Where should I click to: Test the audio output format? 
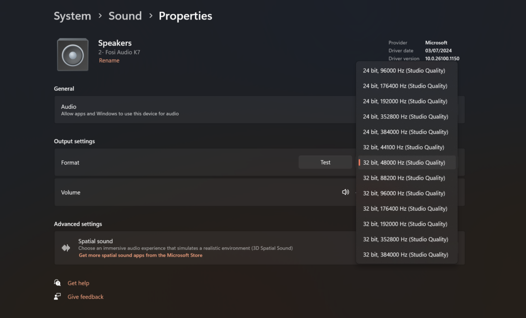tap(325, 163)
